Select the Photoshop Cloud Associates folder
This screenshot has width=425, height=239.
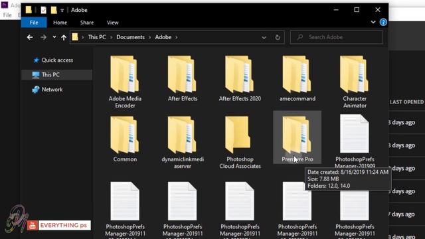[240, 142]
